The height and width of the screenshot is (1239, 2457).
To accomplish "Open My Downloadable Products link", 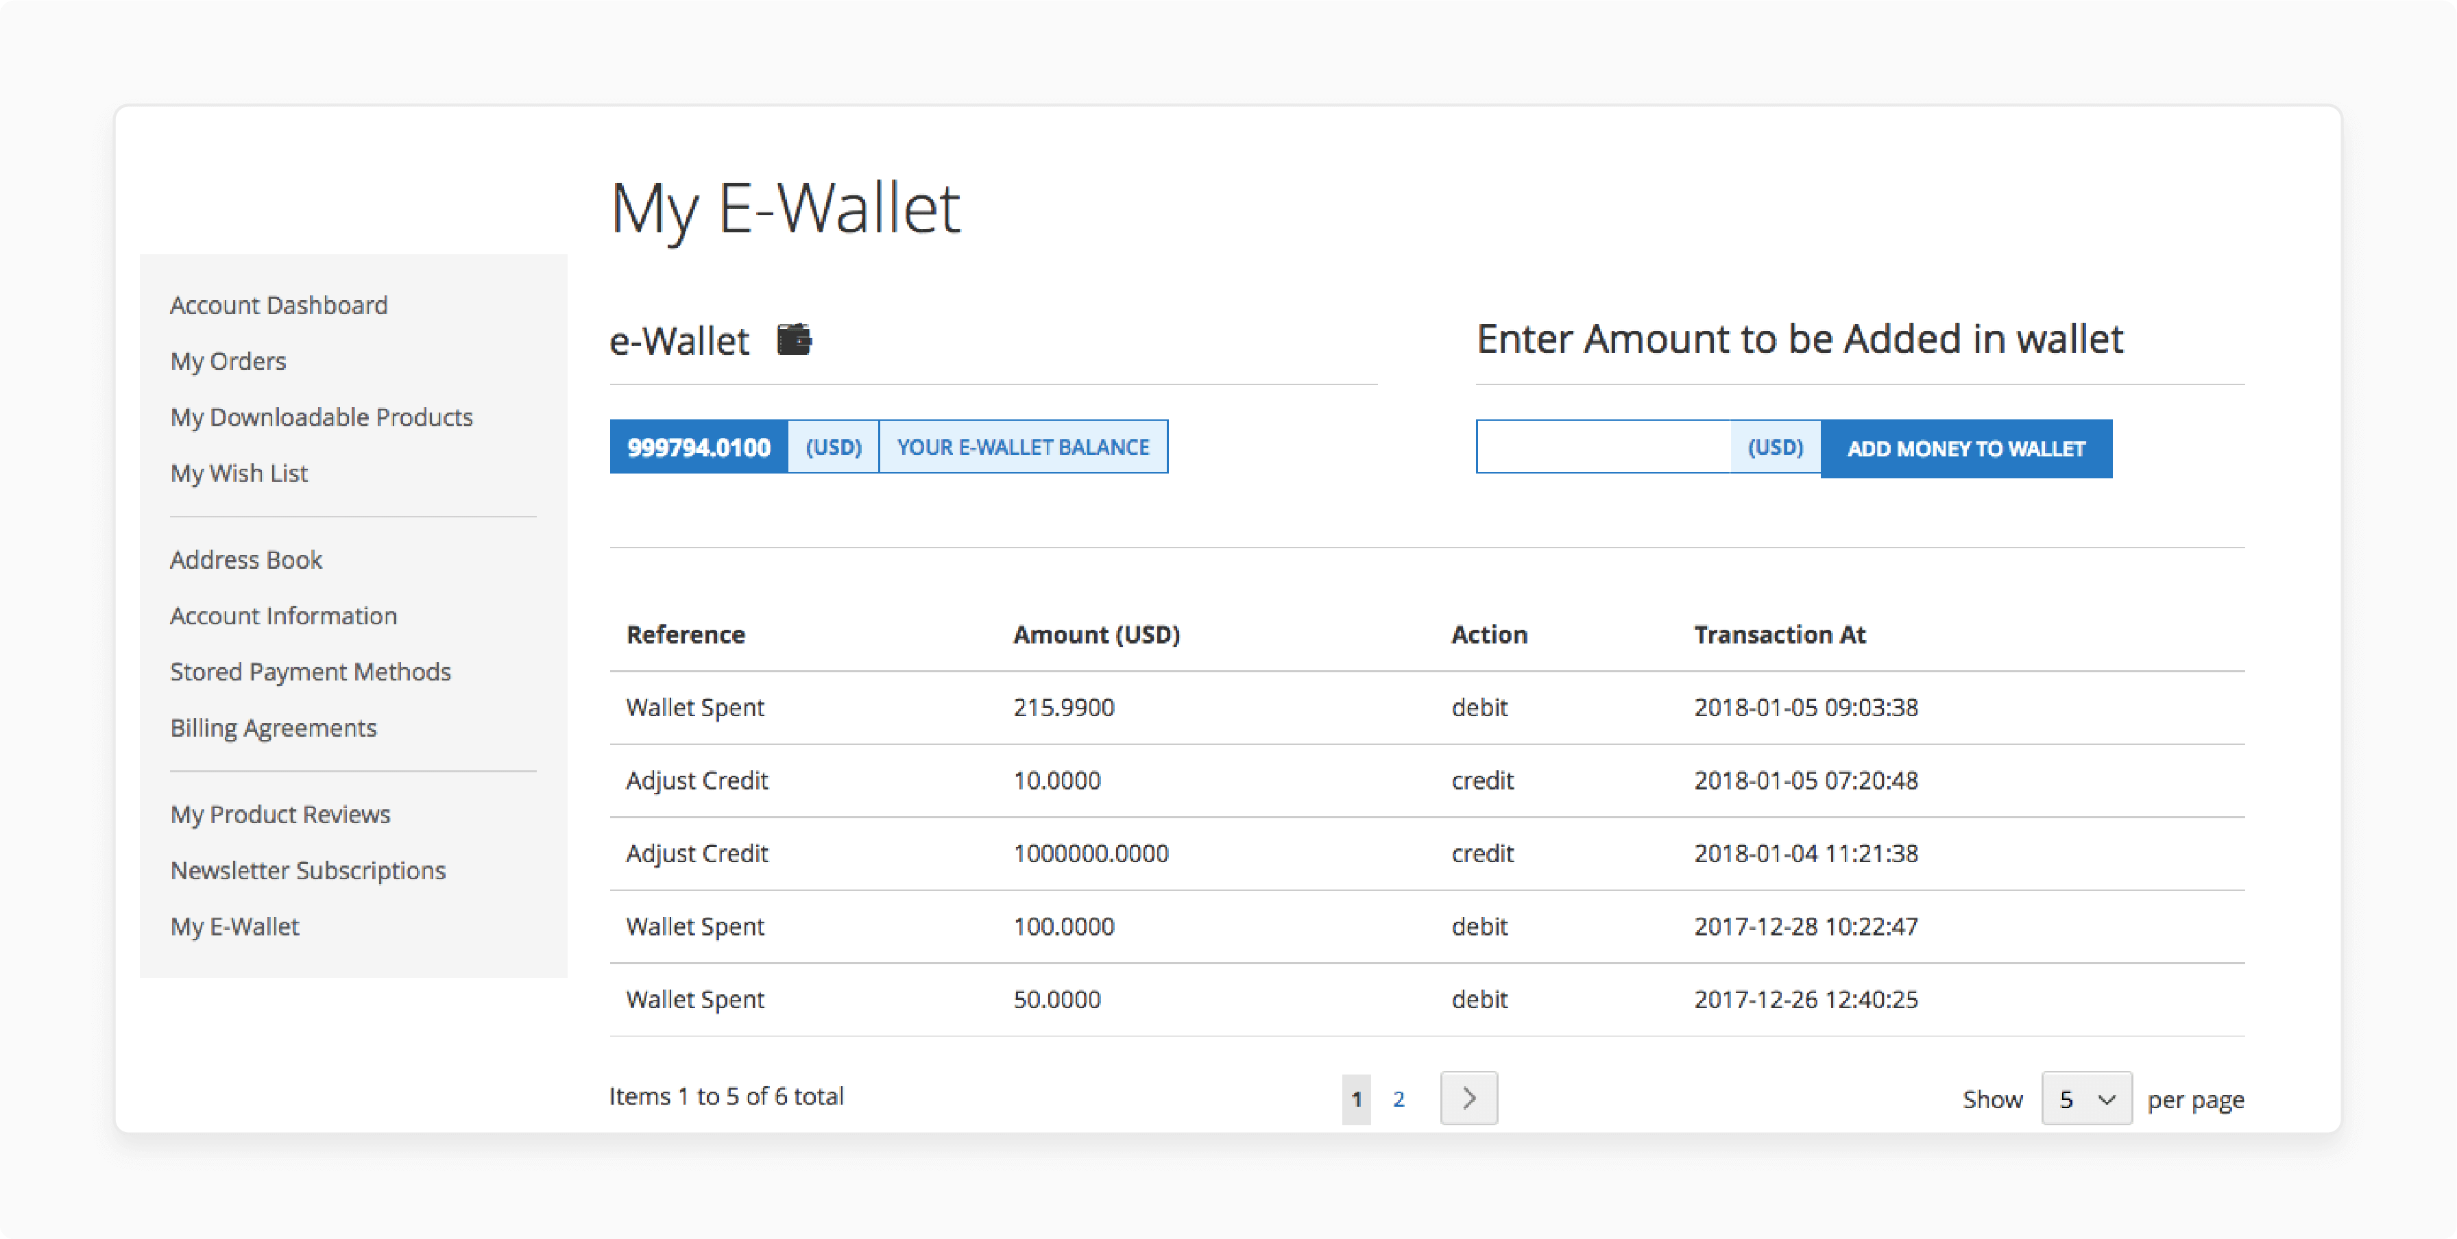I will [x=322, y=417].
